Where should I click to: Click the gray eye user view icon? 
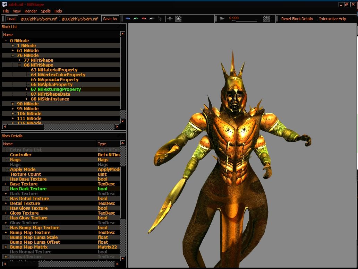152,19
